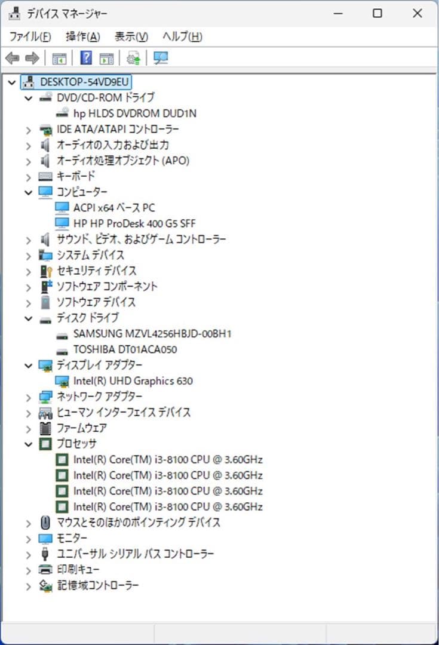439x645 pixels.
Task: Maximize the デバイス マネージャー window
Action: [377, 13]
